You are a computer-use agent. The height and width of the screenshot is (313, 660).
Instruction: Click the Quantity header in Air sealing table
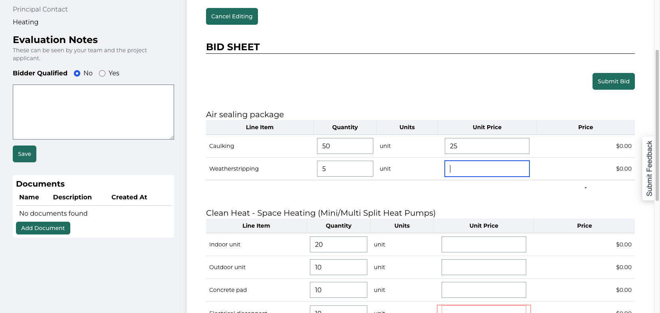(x=345, y=127)
